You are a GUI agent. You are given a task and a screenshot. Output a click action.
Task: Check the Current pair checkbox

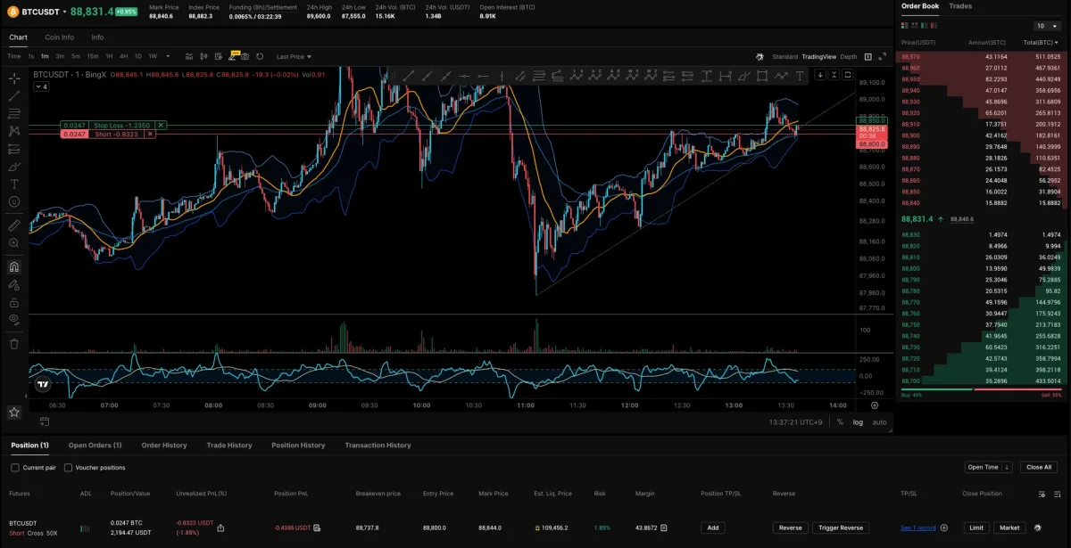pyautogui.click(x=15, y=467)
